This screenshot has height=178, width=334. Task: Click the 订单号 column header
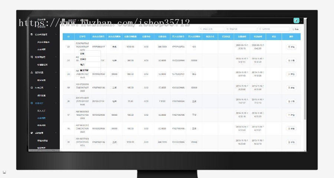[x=82, y=37]
